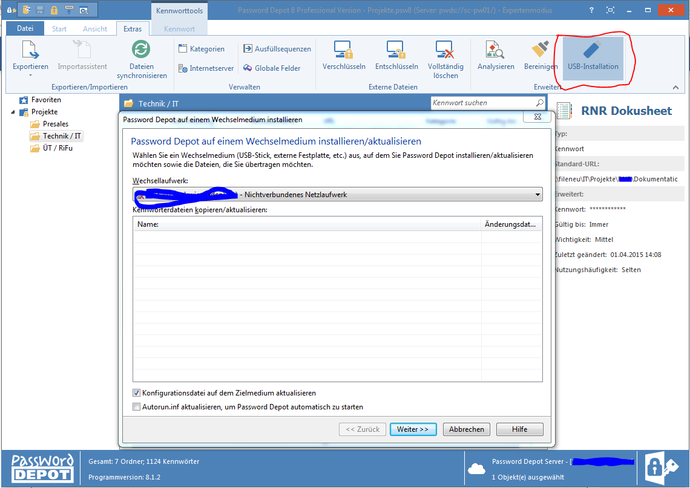Click the Kennworttools contextual tab header
The height and width of the screenshot is (488, 690).
[180, 10]
